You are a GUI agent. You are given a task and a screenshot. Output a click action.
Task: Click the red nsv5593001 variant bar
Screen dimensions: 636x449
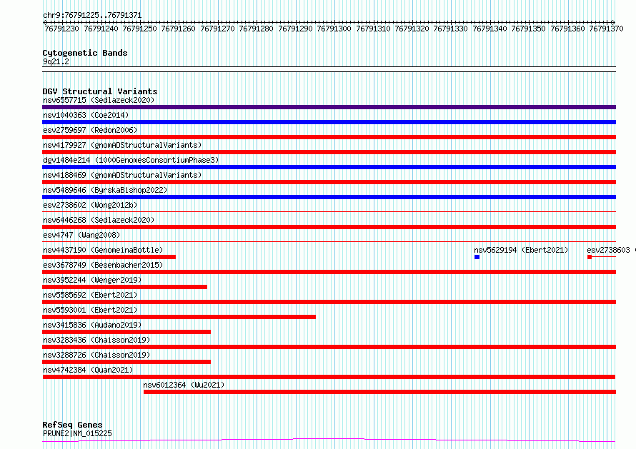pos(179,317)
